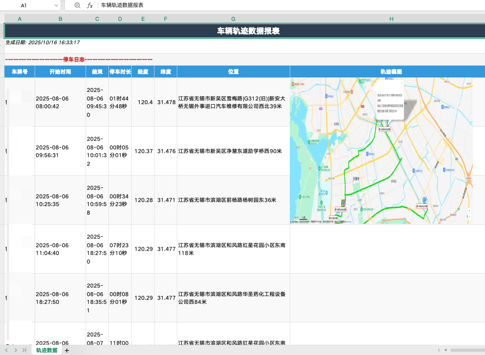485x355 pixels.
Task: Click the 车牌号 header cell
Action: tap(20, 72)
